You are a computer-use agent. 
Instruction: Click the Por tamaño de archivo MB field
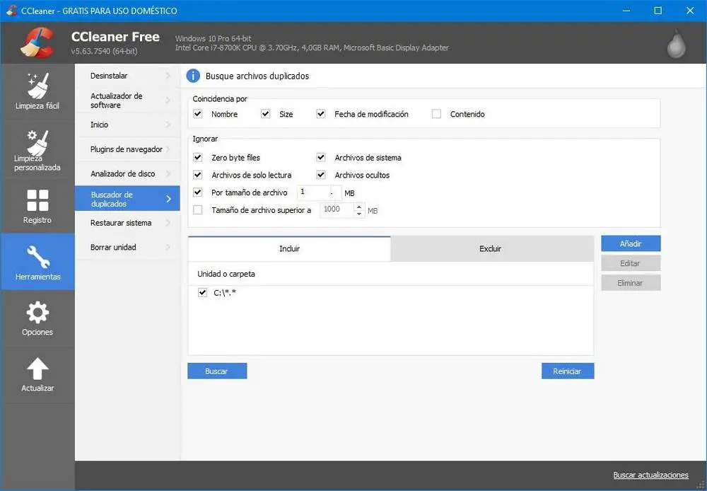click(x=313, y=192)
